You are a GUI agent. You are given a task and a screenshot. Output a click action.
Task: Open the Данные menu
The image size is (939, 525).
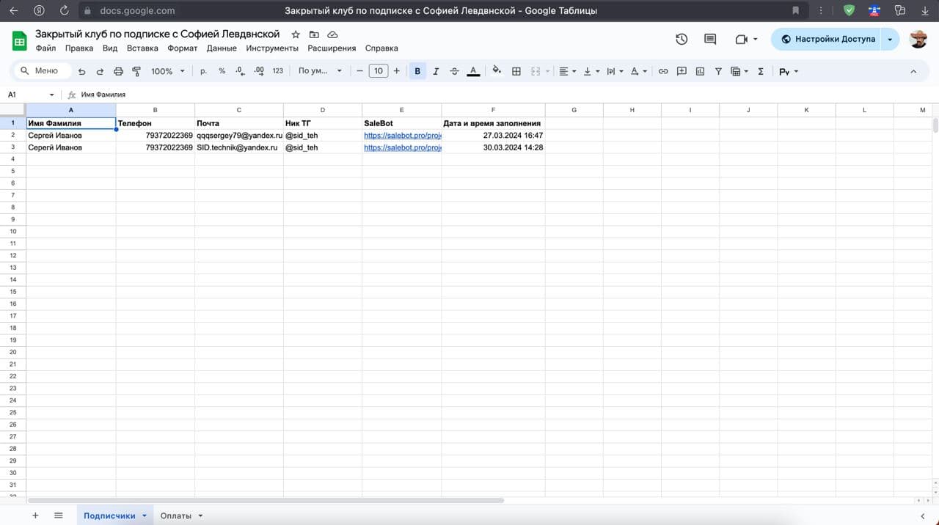click(222, 48)
